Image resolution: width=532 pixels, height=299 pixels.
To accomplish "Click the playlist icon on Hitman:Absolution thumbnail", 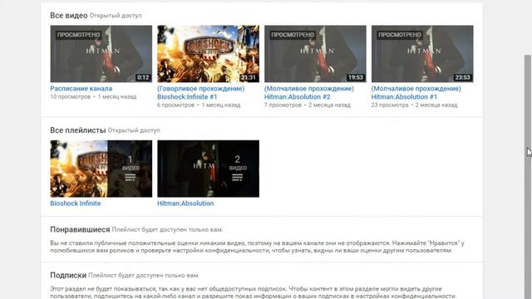I will (237, 177).
